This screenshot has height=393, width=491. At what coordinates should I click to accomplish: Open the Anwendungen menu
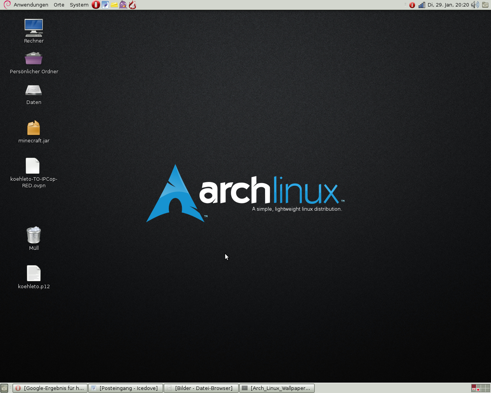[31, 5]
